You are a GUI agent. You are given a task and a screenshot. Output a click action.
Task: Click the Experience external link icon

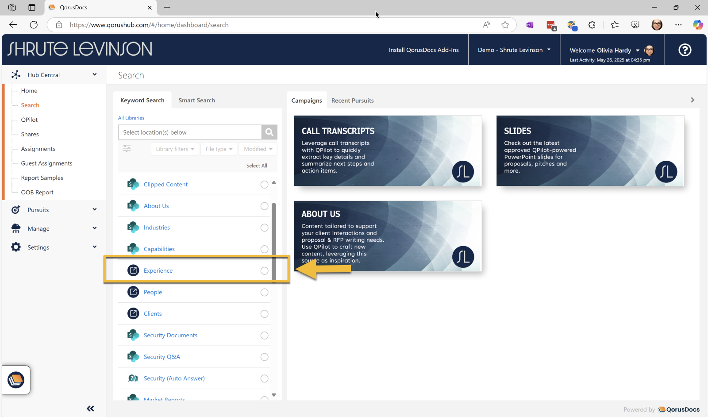tap(133, 270)
